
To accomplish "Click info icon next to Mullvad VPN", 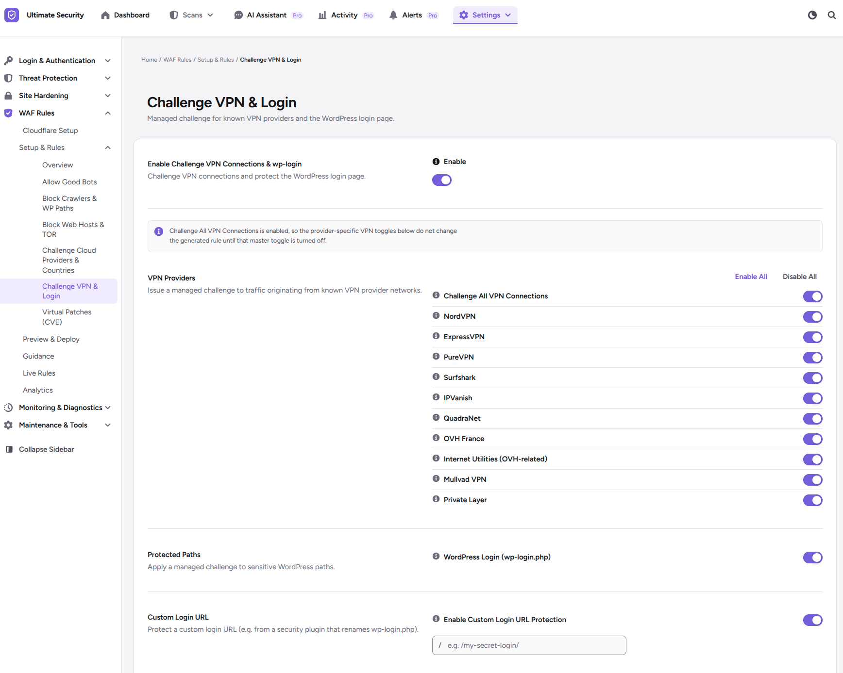I will pos(436,478).
